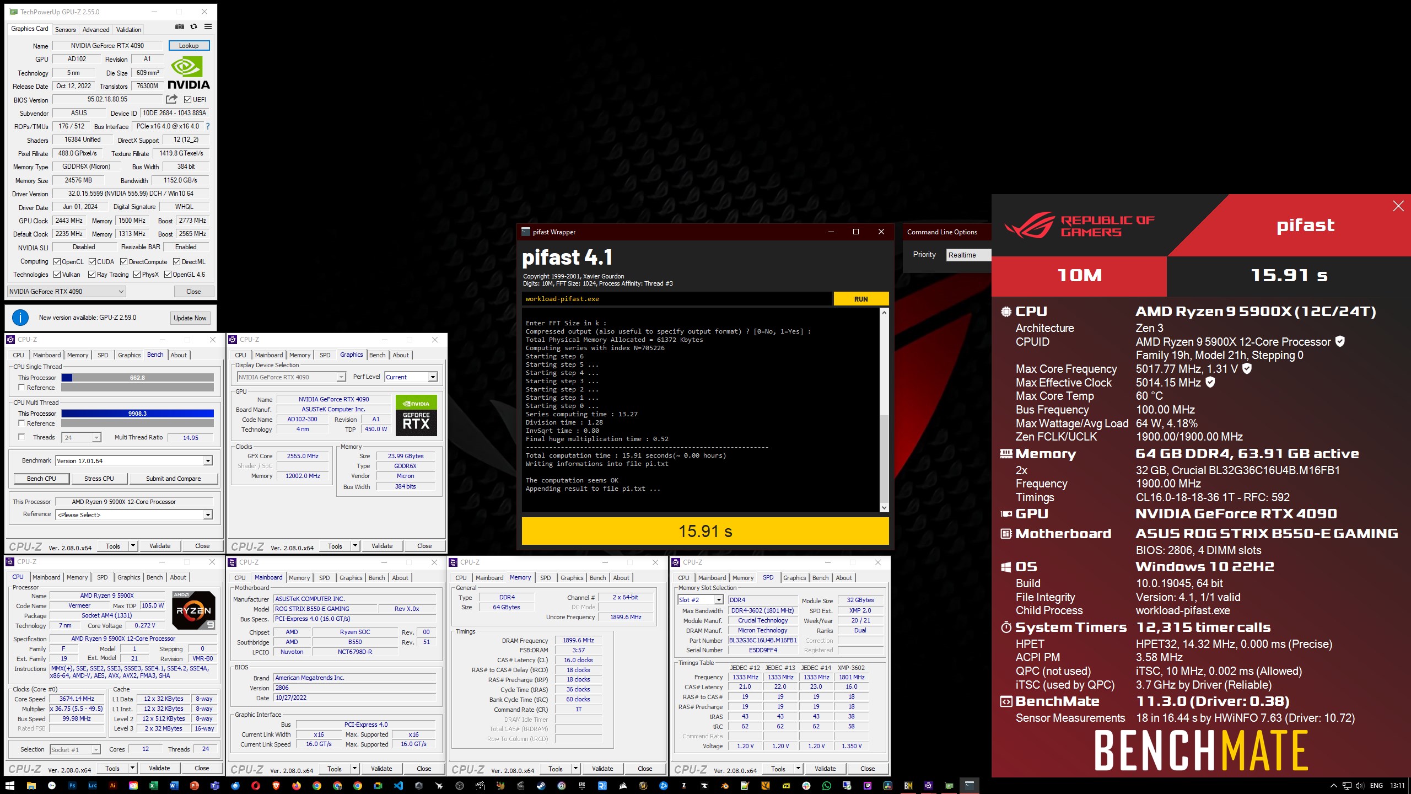Viewport: 1411px width, 794px height.
Task: Open Steam from the taskbar
Action: point(541,786)
